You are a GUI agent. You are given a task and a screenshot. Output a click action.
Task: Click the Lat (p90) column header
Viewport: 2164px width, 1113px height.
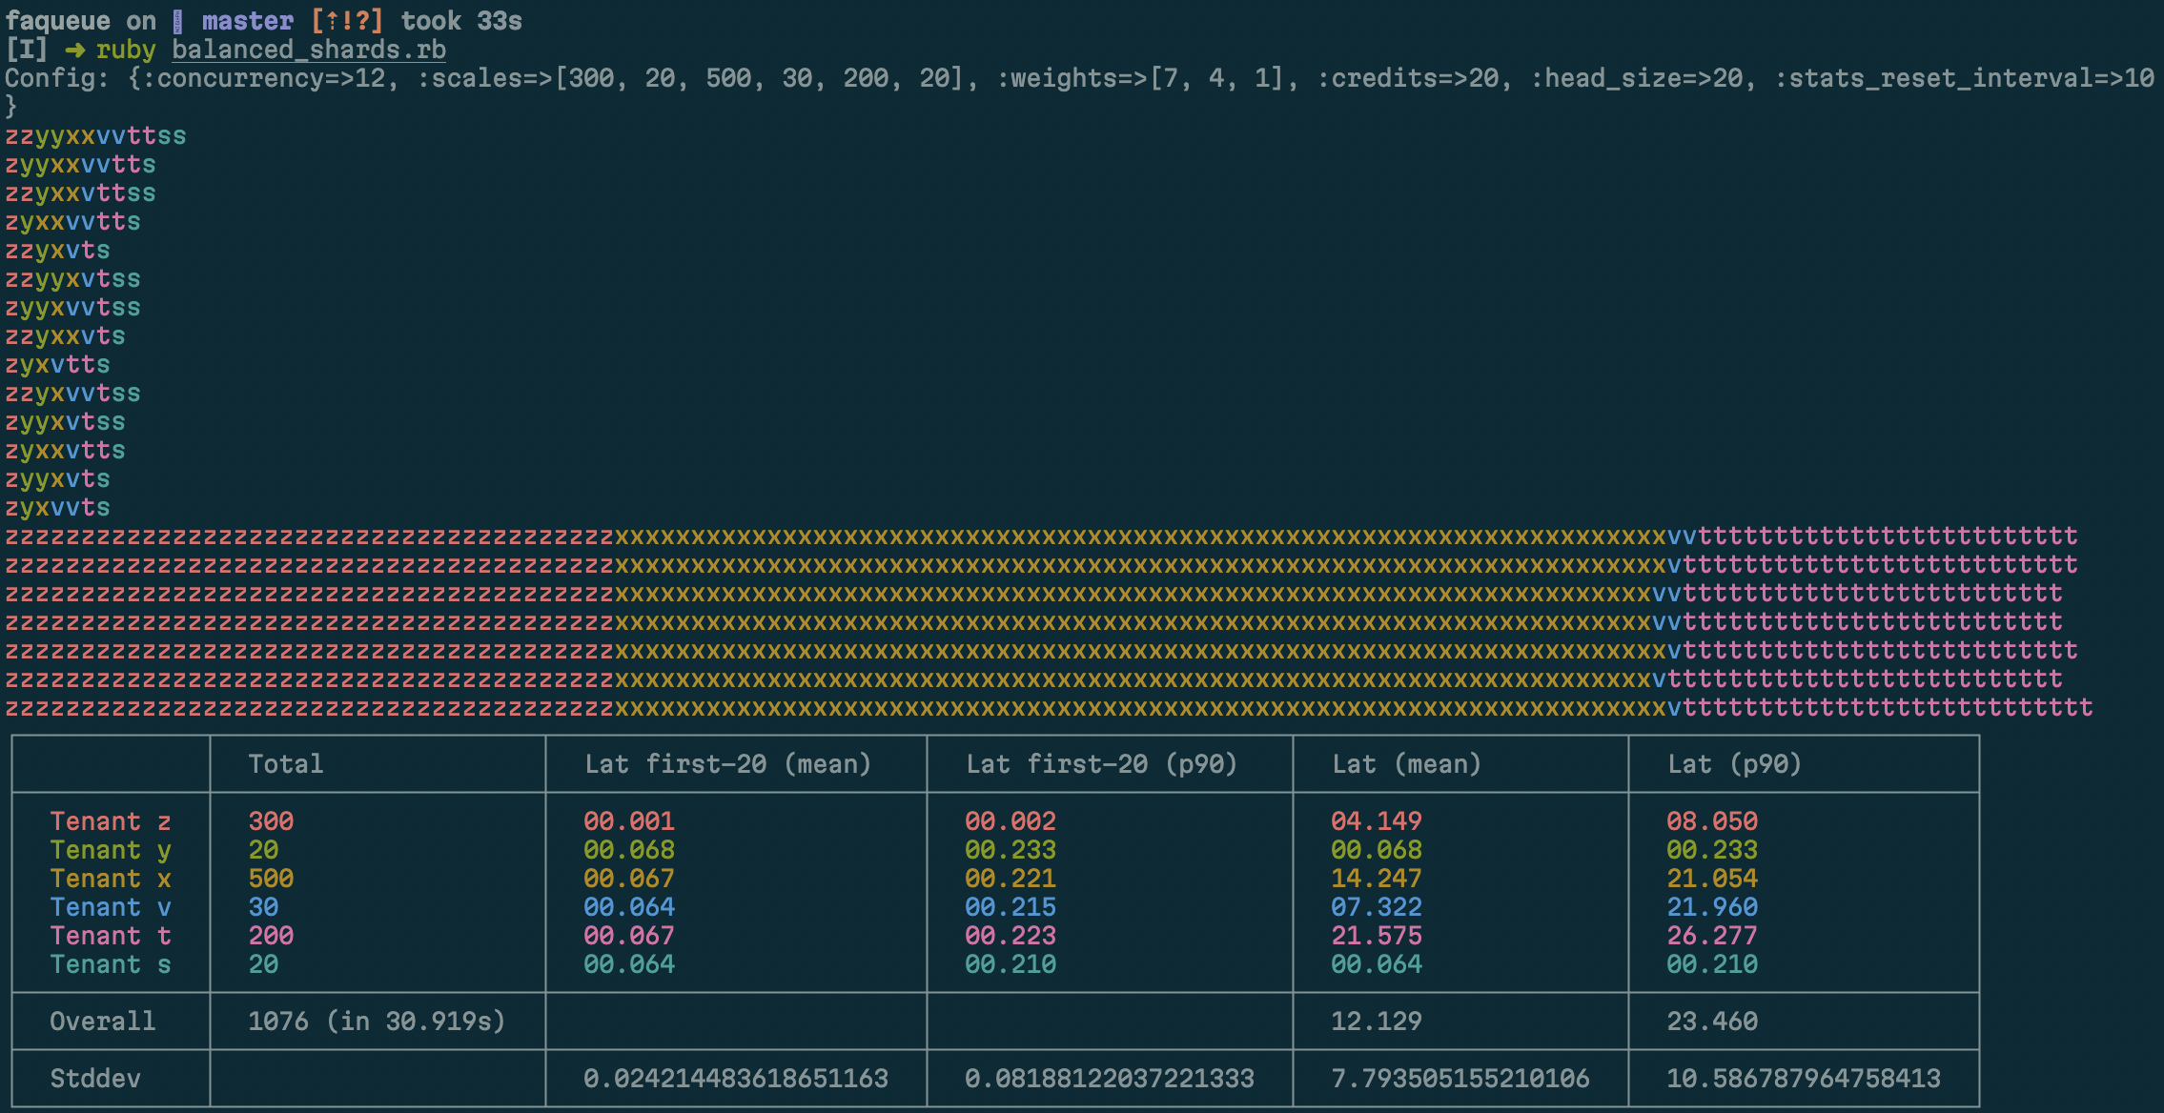(1734, 764)
